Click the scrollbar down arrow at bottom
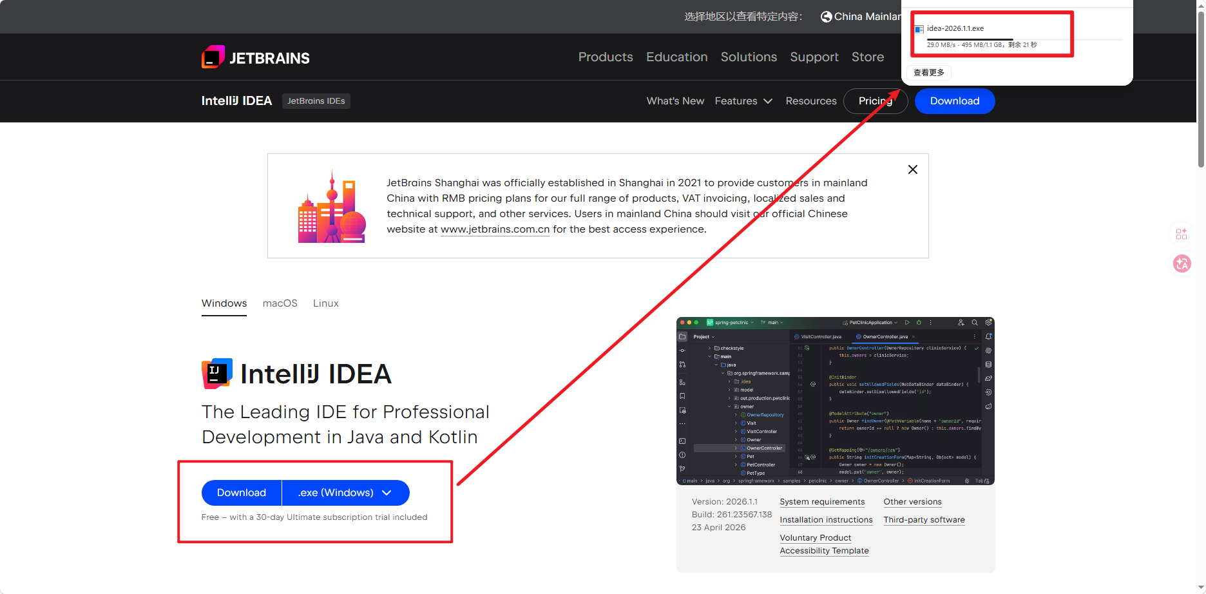1206x594 pixels. coord(1201,588)
